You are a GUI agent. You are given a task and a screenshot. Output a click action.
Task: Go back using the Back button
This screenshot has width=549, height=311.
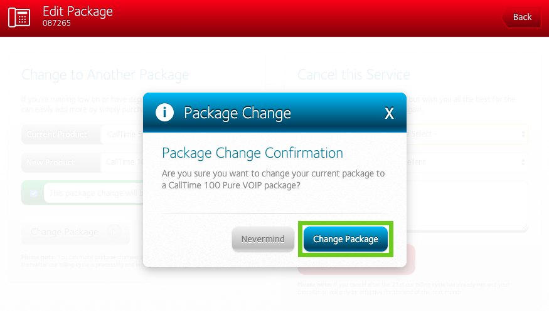[x=521, y=17]
